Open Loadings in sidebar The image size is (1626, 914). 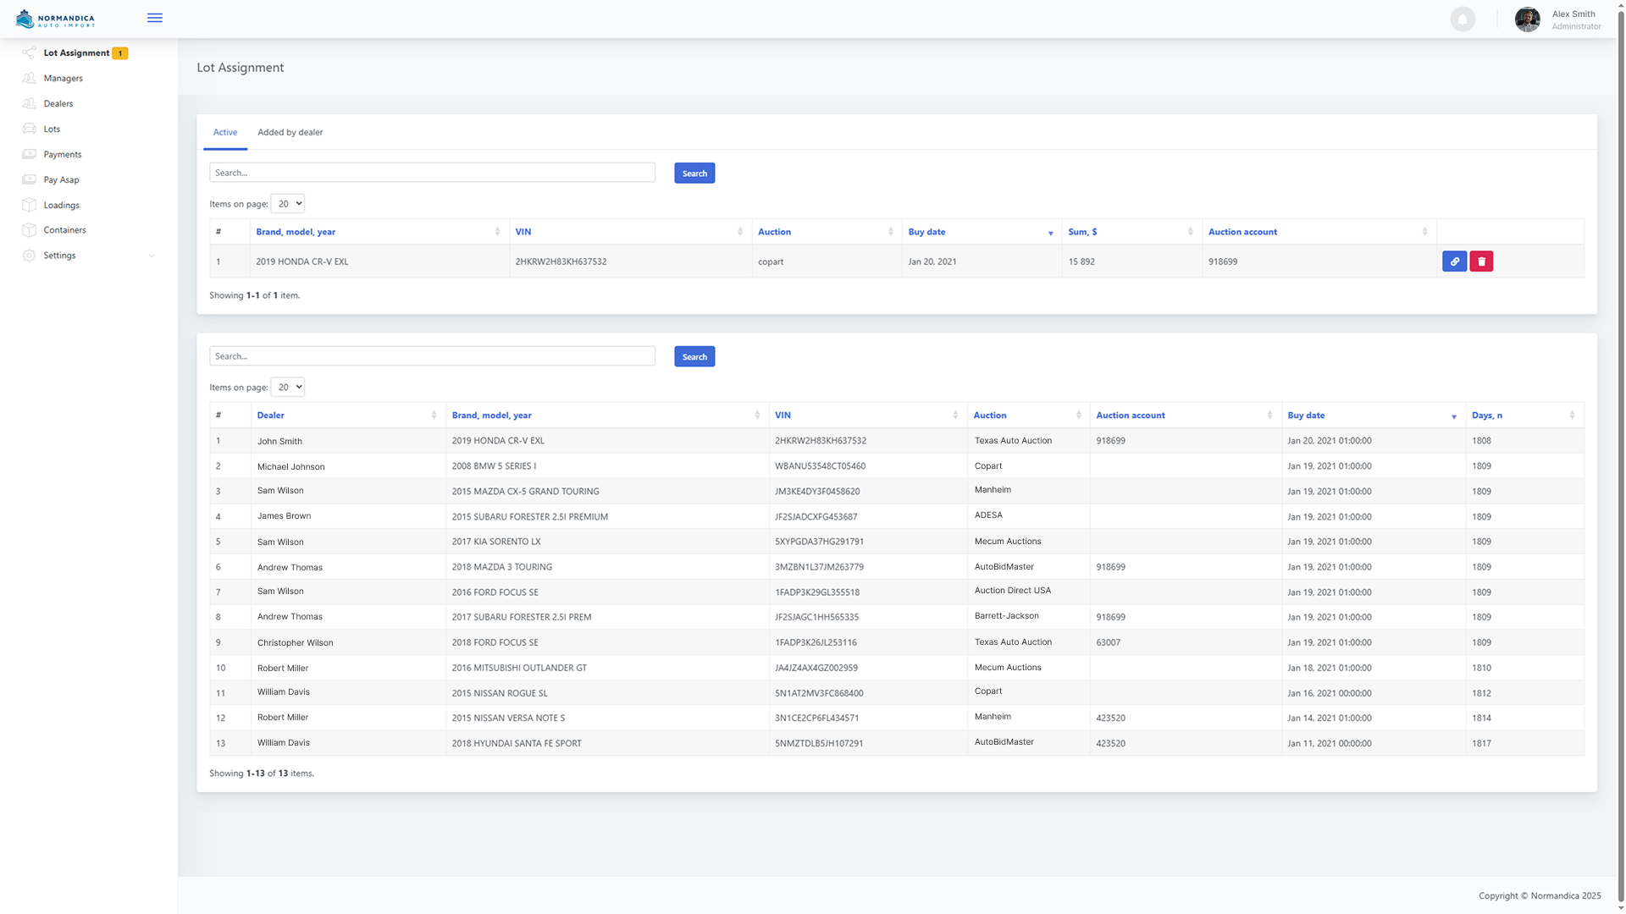click(61, 205)
